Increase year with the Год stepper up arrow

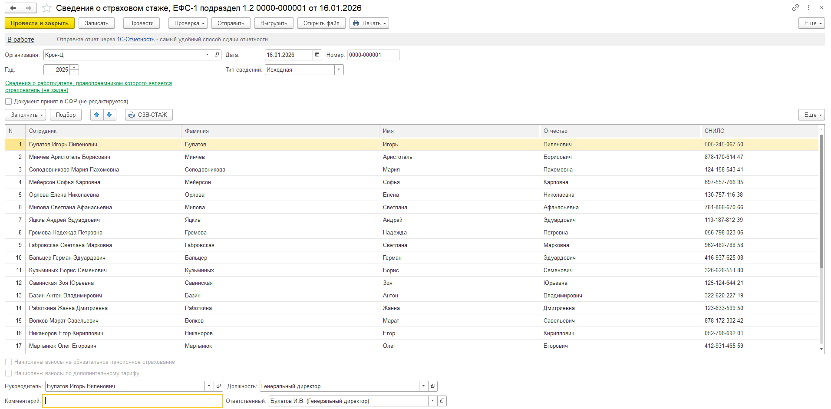74,67
